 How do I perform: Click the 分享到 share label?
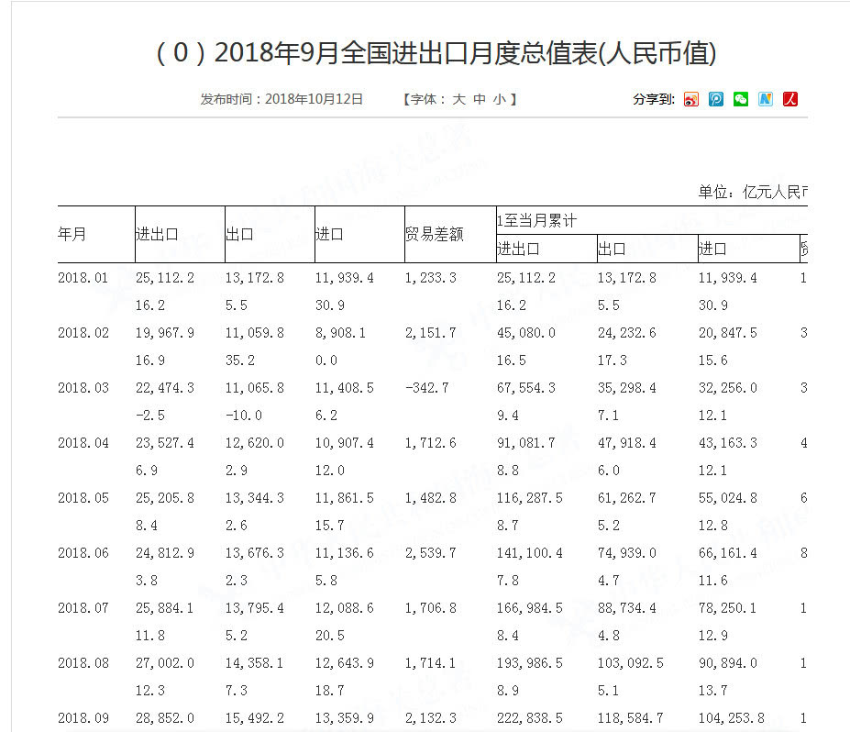pyautogui.click(x=654, y=99)
